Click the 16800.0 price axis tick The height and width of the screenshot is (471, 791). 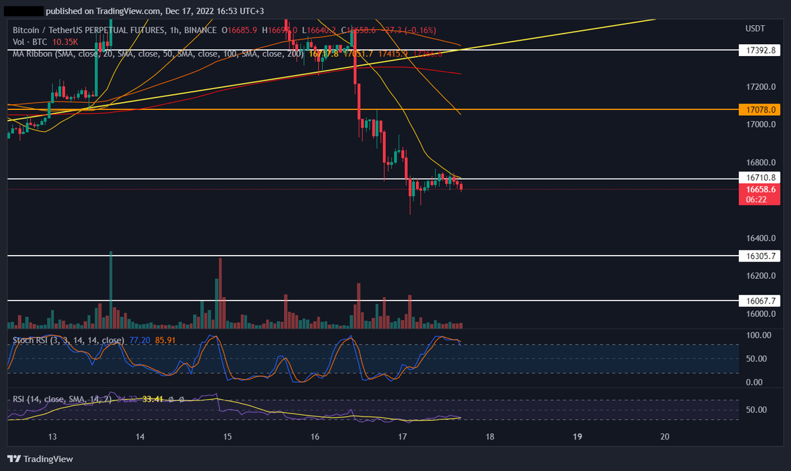pos(761,163)
